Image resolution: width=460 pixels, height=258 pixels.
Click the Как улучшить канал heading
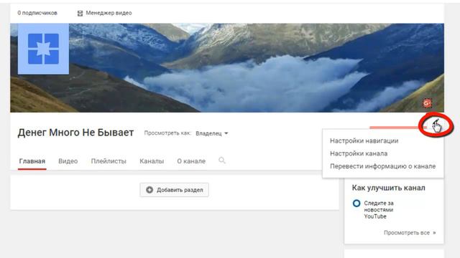[x=388, y=188]
